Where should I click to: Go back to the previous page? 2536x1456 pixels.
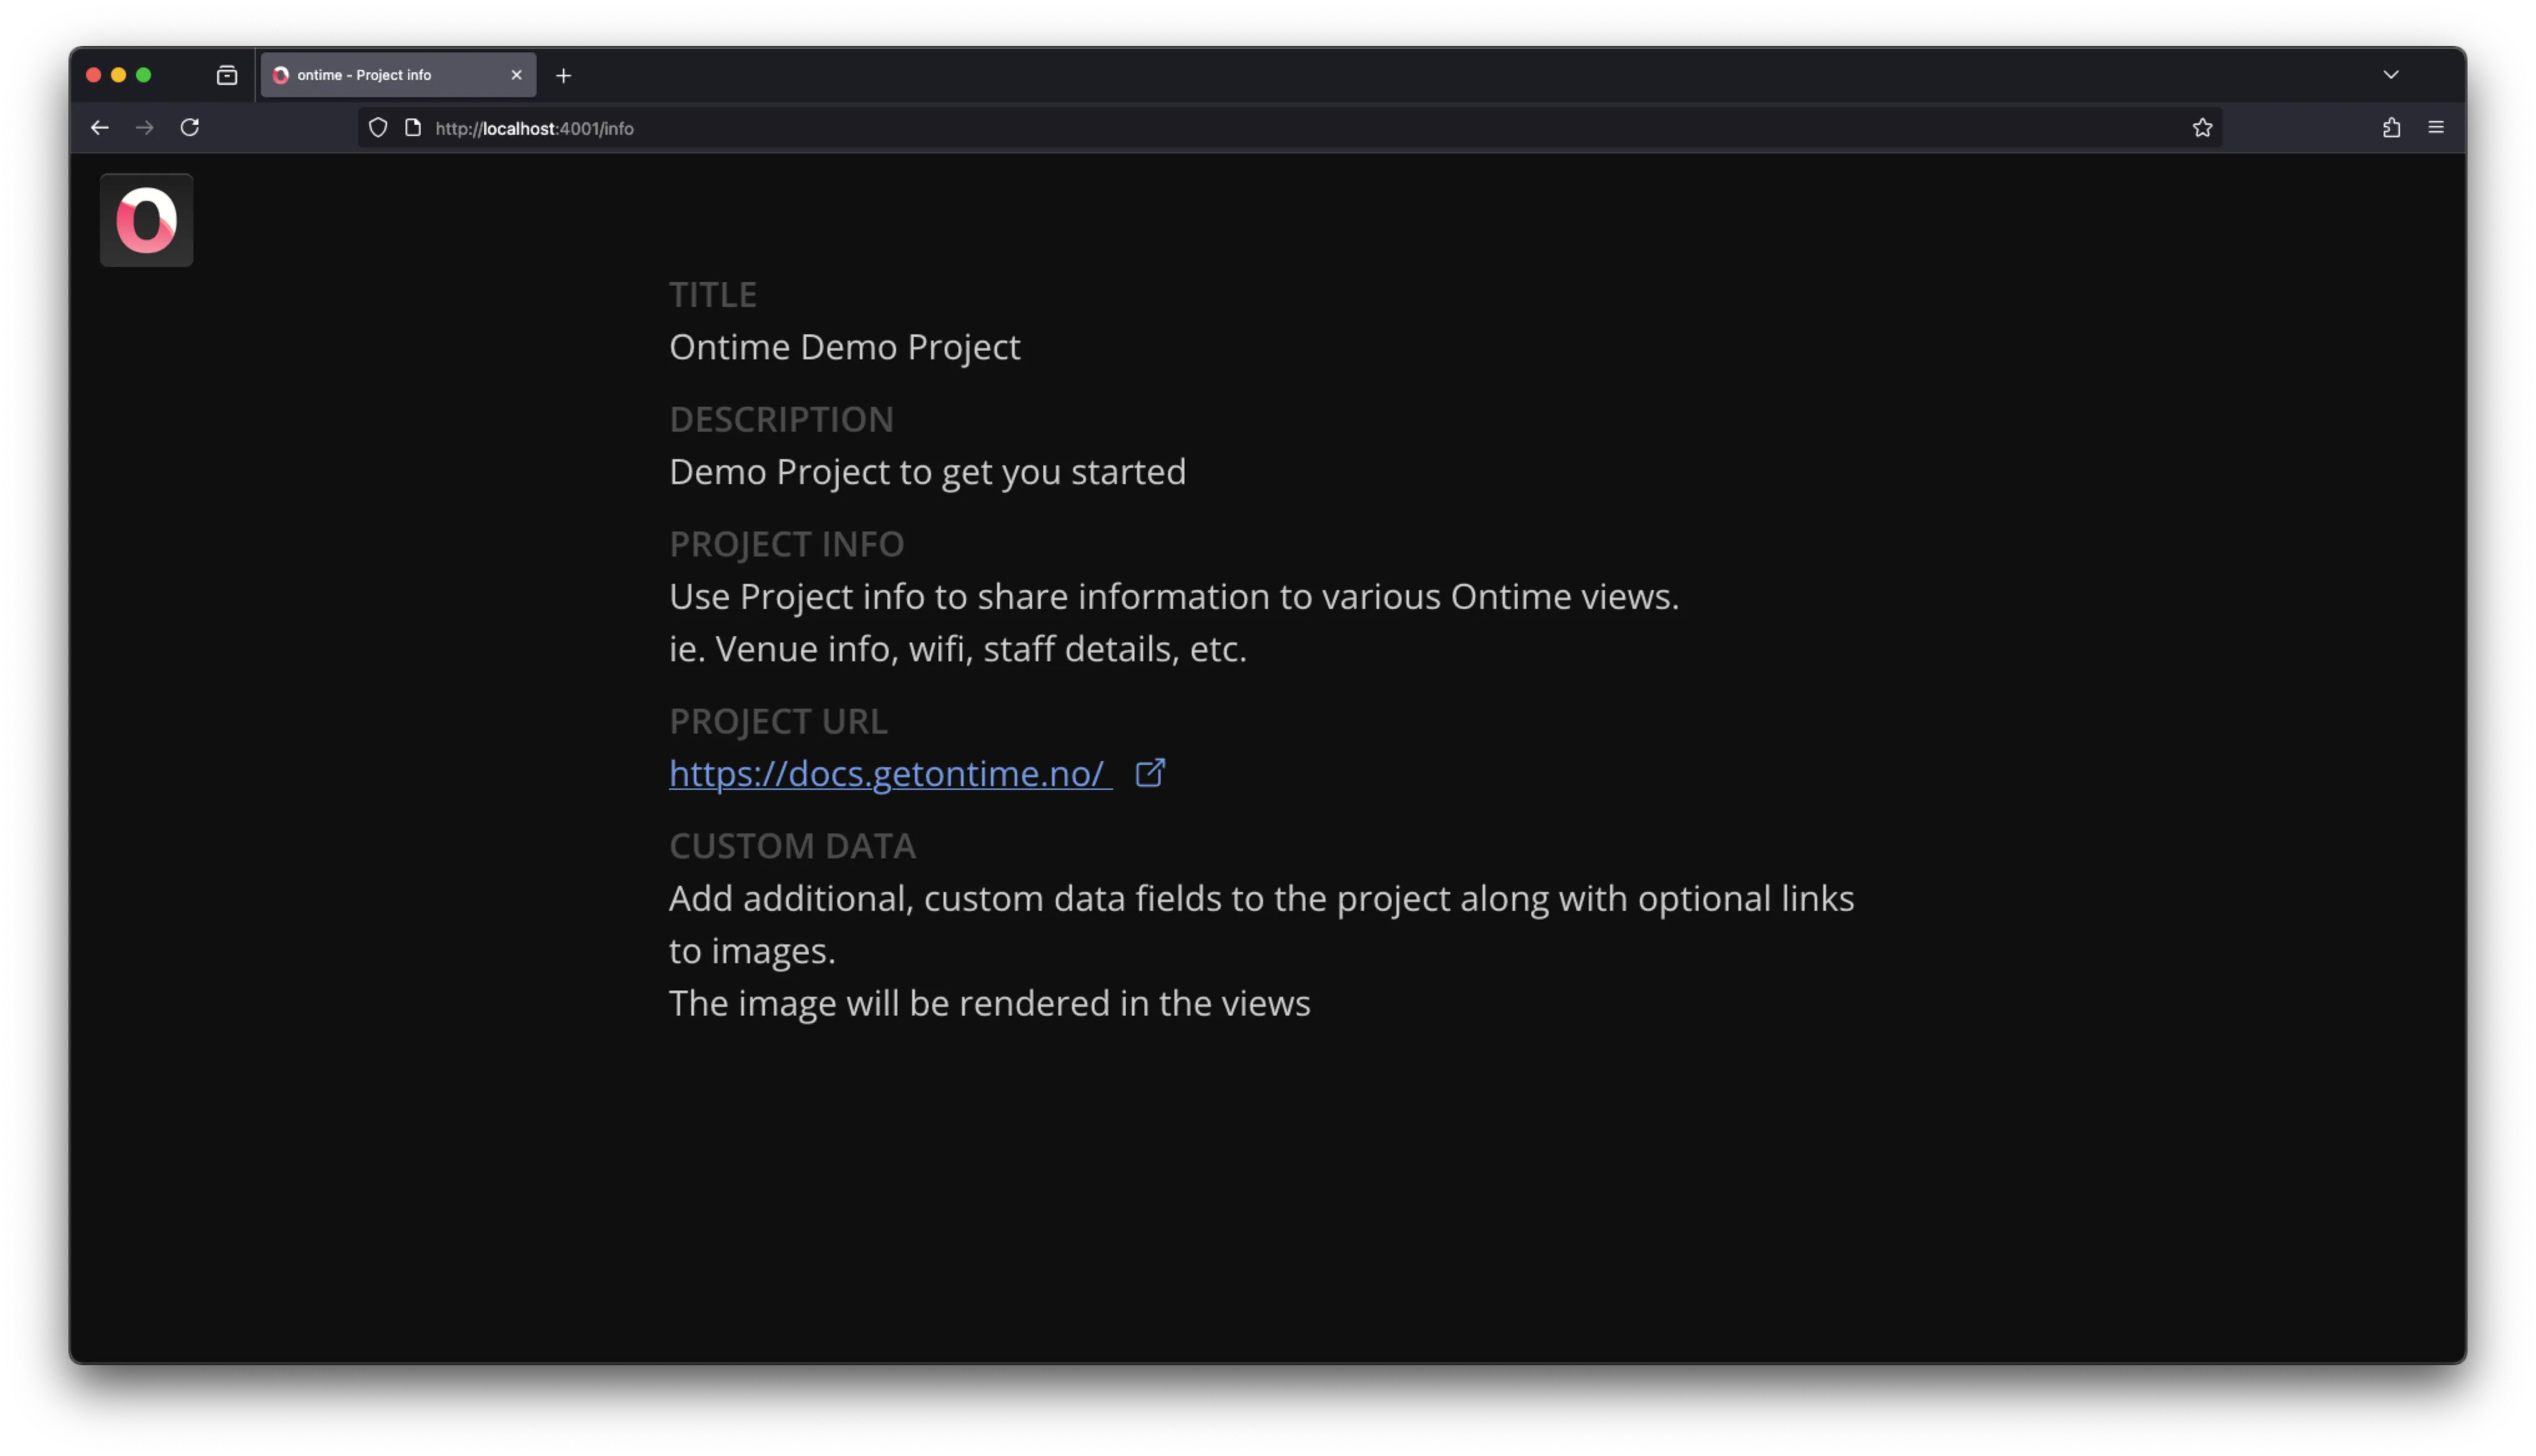pyautogui.click(x=99, y=128)
